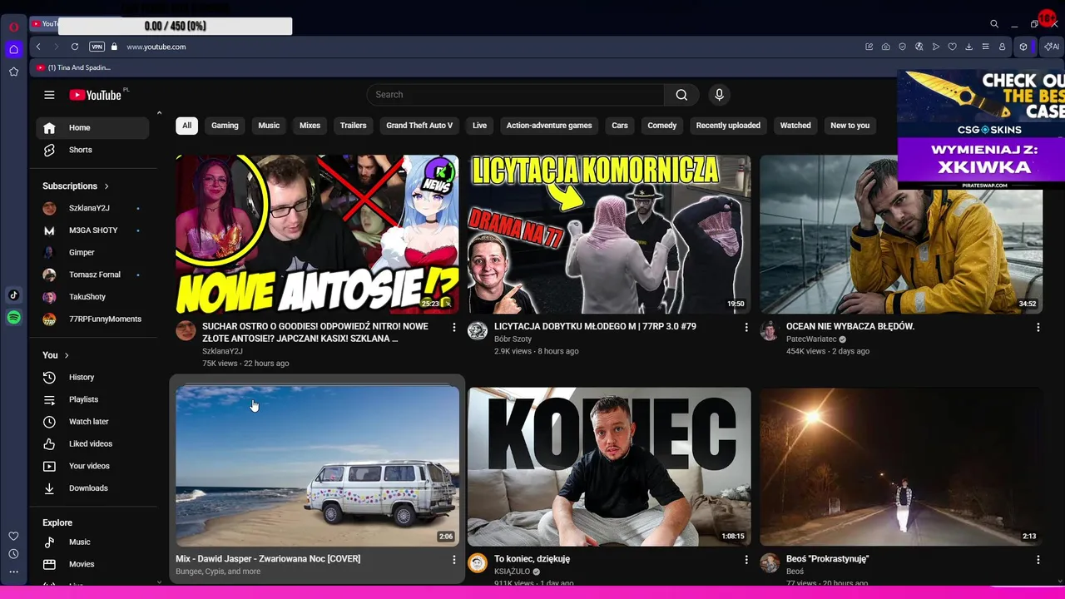Open options for Dawid Jasper mix
Screen dimensions: 1065x599
pyautogui.click(x=453, y=560)
